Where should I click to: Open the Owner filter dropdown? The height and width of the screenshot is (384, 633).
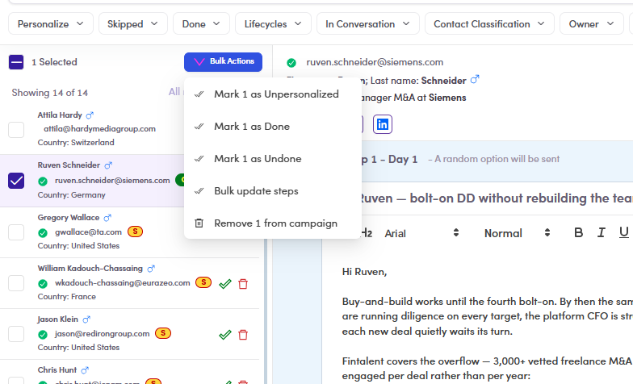[x=591, y=24]
